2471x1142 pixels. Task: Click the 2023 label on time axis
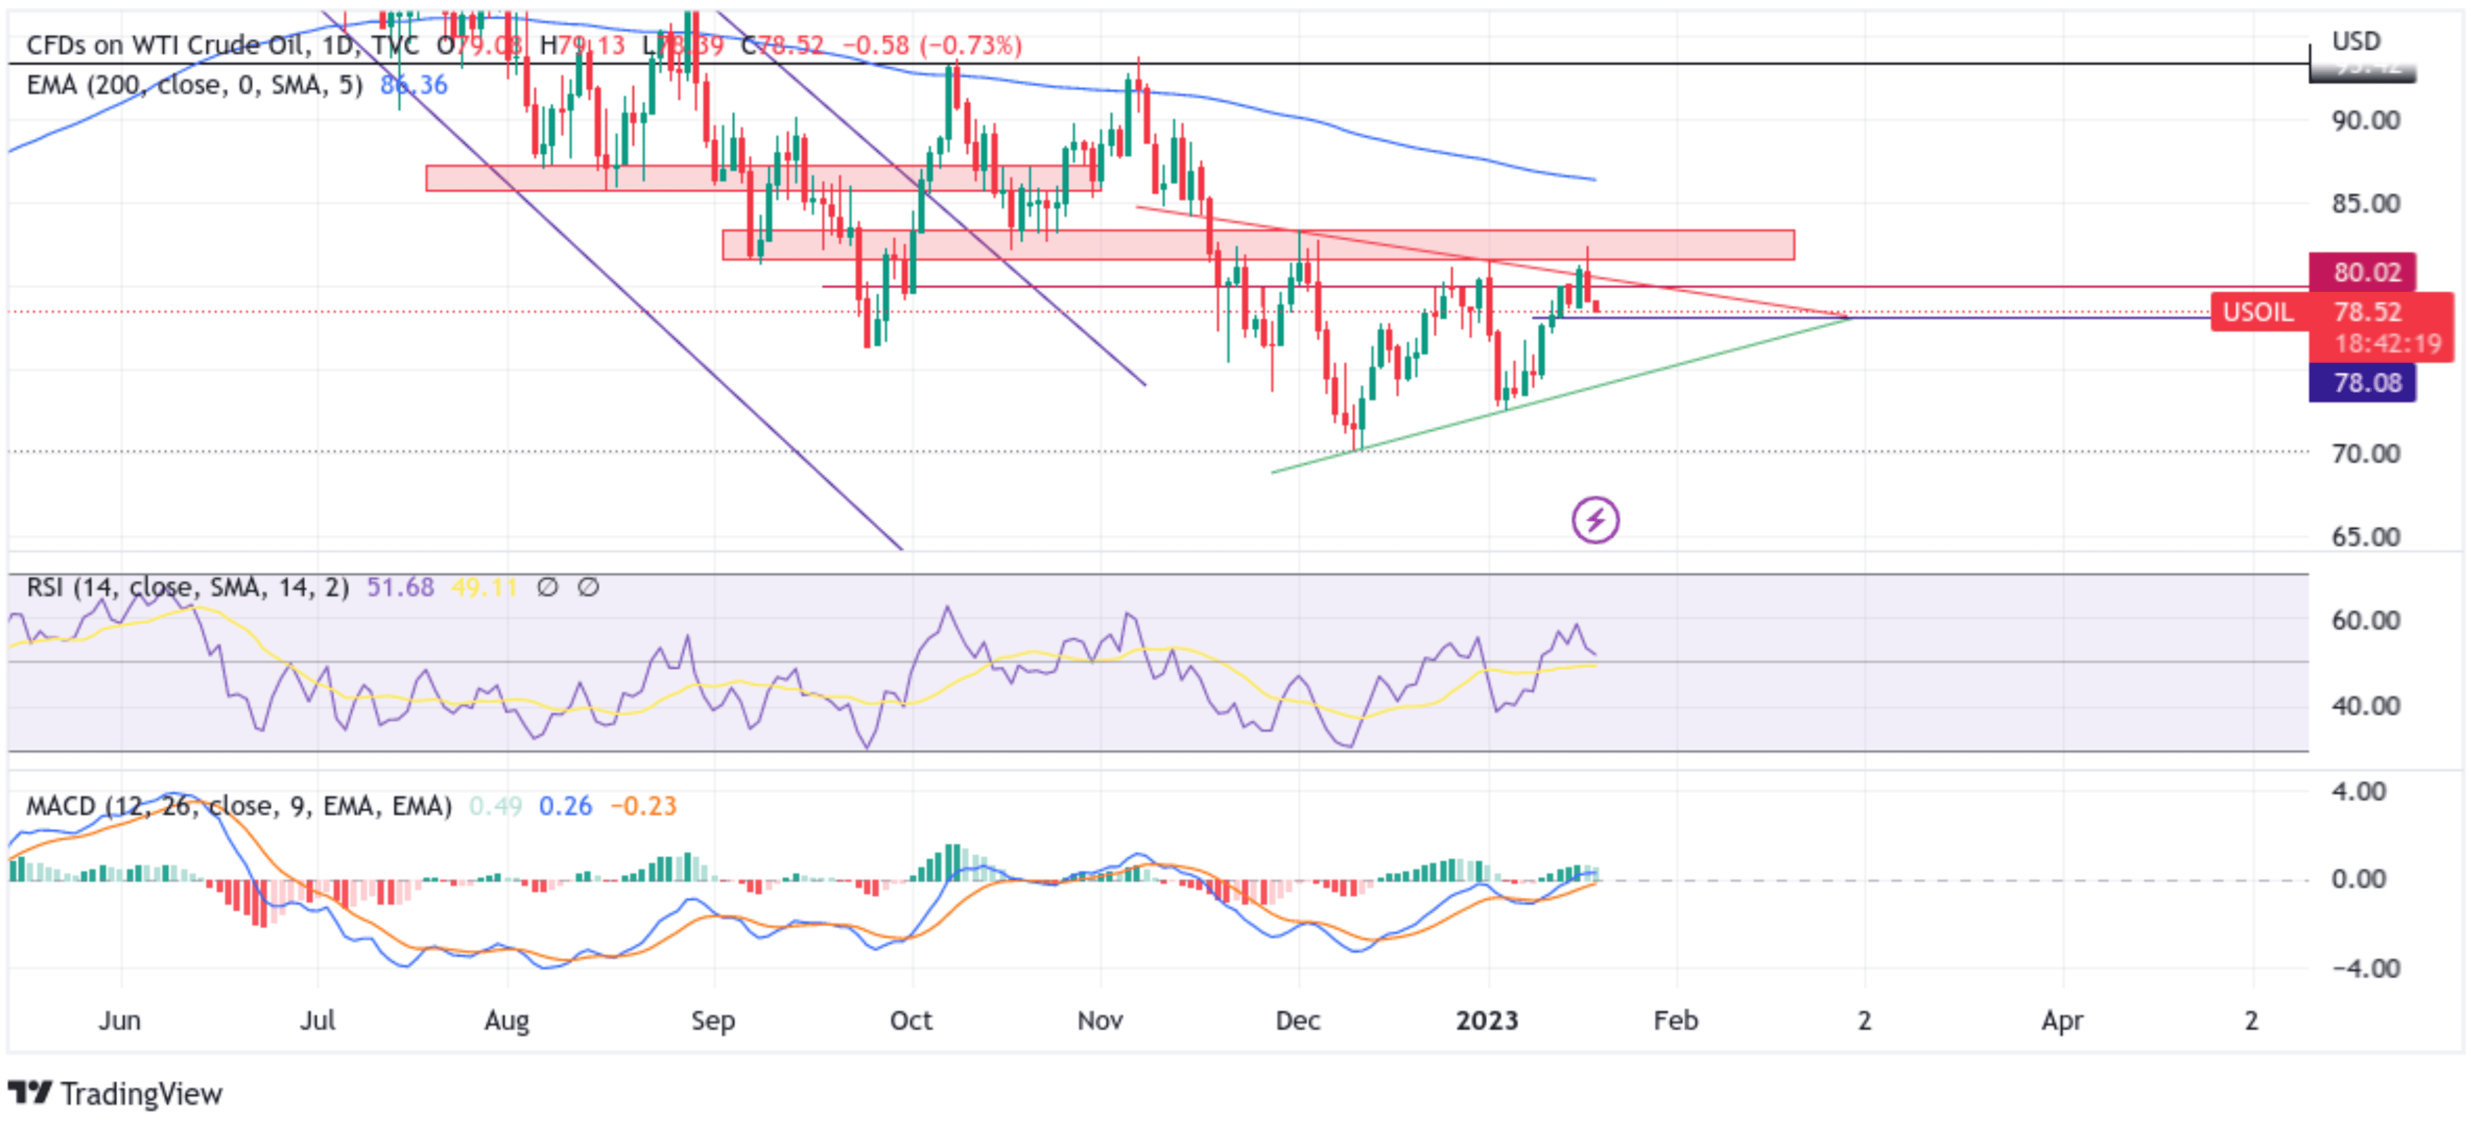point(1487,1020)
